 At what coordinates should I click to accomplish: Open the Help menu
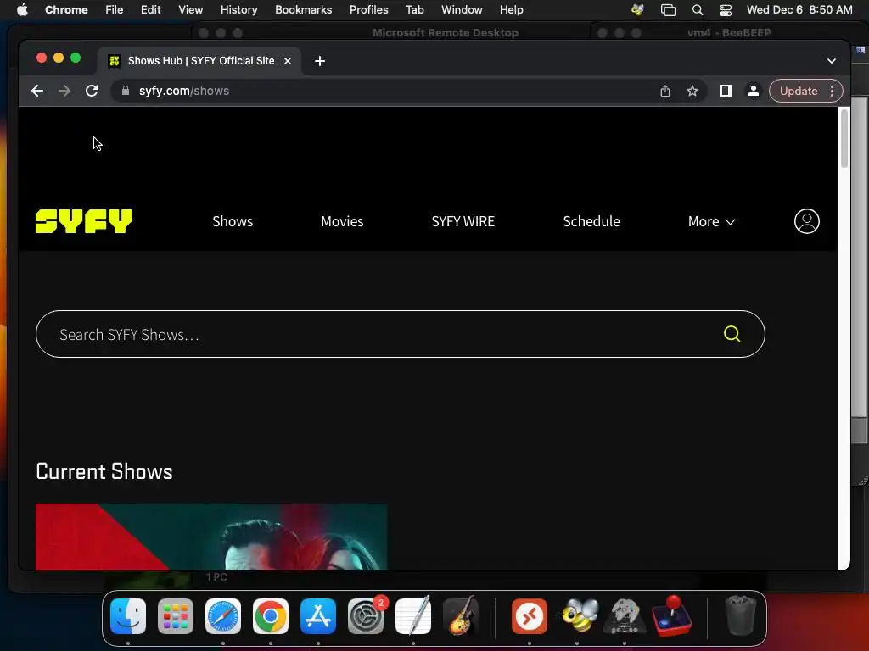pyautogui.click(x=511, y=9)
